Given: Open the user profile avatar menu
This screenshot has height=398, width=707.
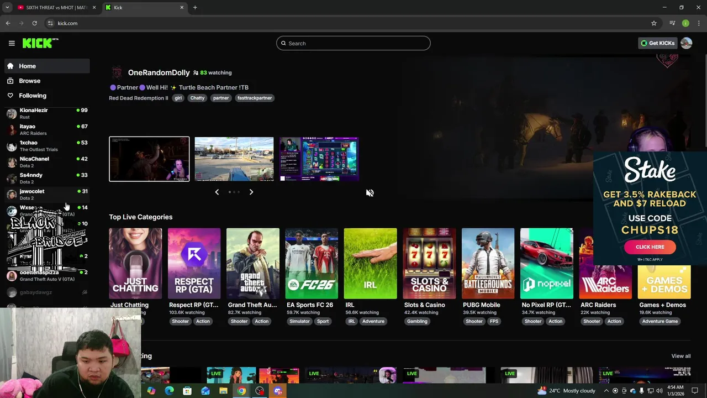Looking at the screenshot, I should 686,43.
